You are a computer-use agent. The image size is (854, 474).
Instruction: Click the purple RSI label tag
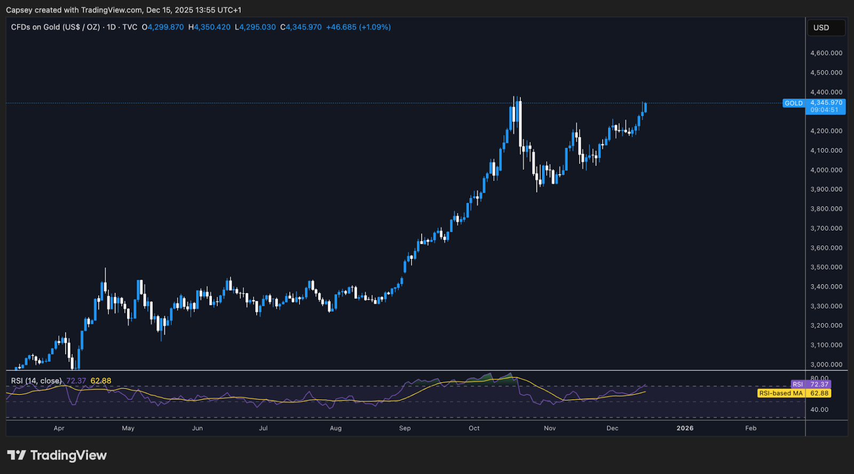[797, 384]
